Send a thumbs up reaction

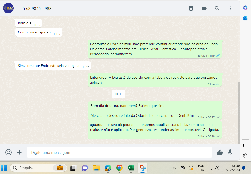pyautogui.click(x=220, y=152)
